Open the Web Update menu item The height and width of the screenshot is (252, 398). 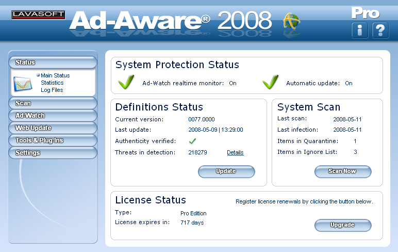(x=53, y=128)
